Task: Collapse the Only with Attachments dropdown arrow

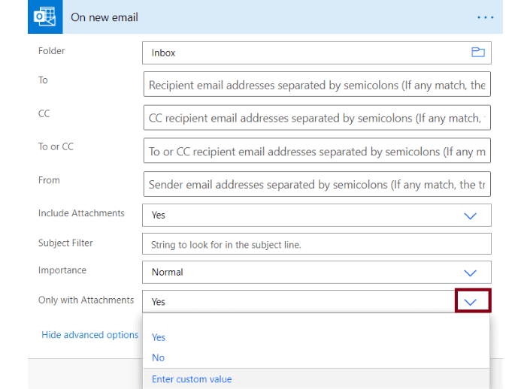Action: pyautogui.click(x=472, y=301)
